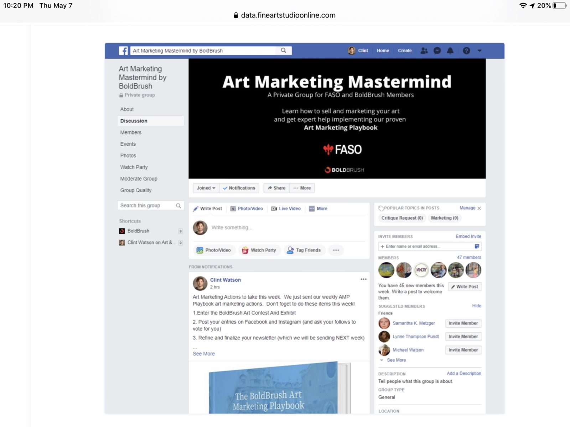Click the Enter name or email field

(430, 246)
